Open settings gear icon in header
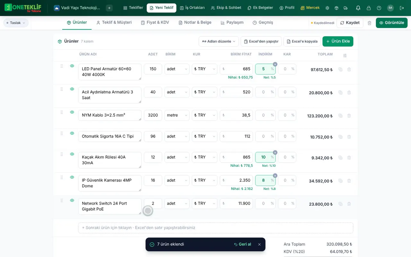Image resolution: width=411 pixels, height=257 pixels. [327, 8]
